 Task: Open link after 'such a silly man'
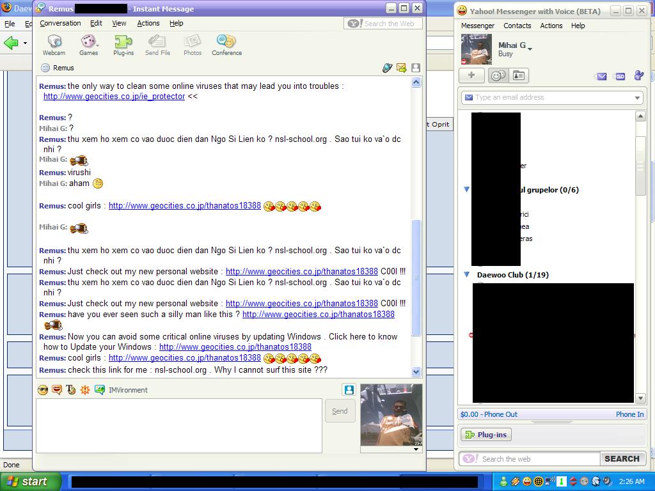pos(319,315)
